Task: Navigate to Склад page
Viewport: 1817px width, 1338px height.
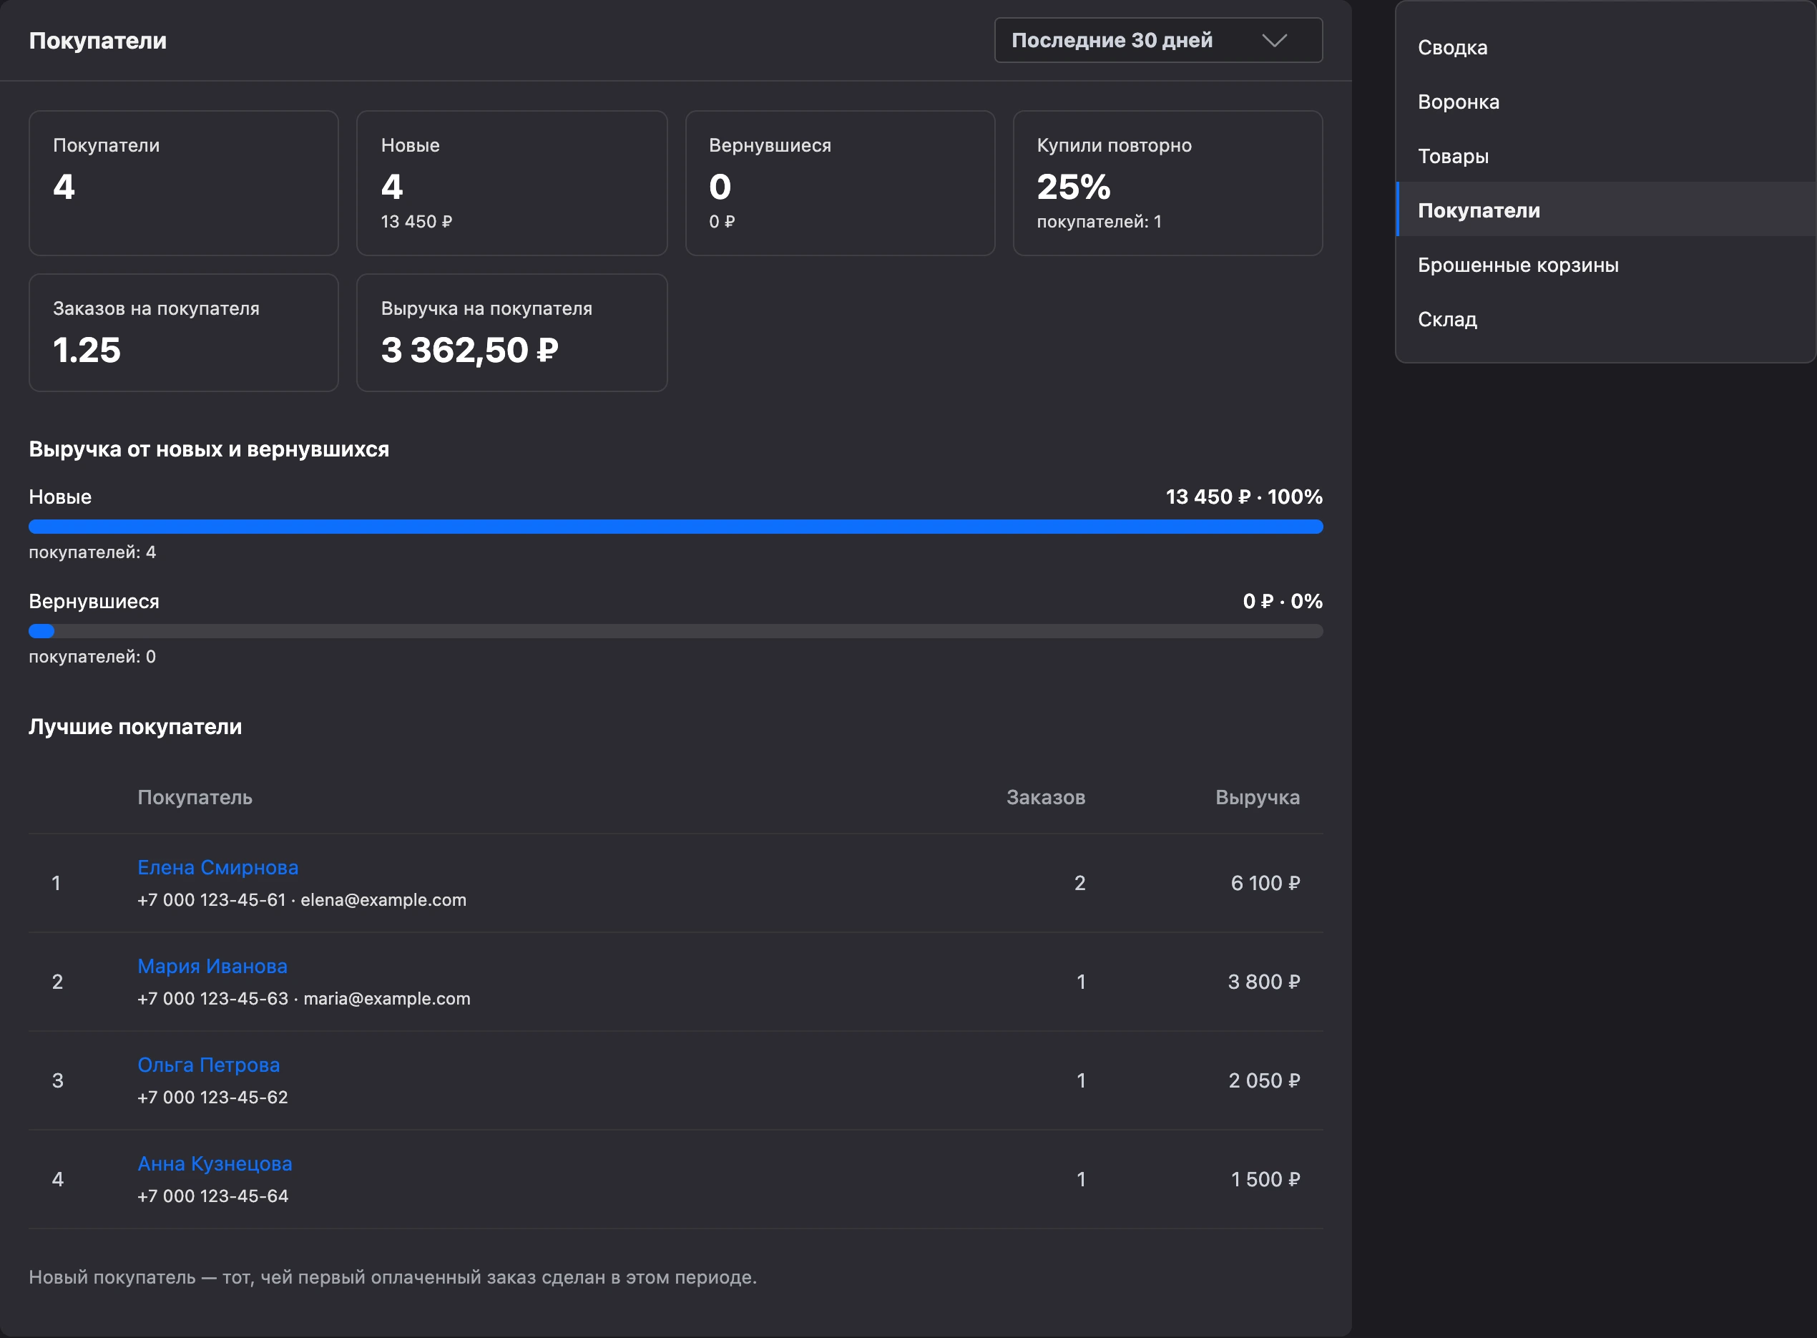Action: pyautogui.click(x=1605, y=318)
